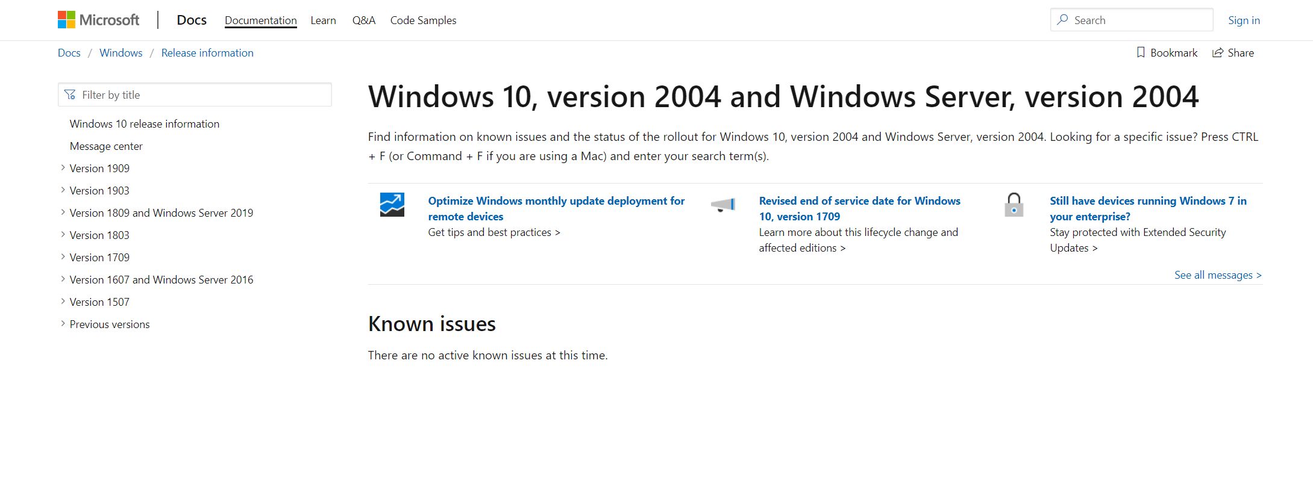Viewport: 1313px width, 499px height.
Task: Click the search magnifier icon
Action: click(x=1062, y=20)
